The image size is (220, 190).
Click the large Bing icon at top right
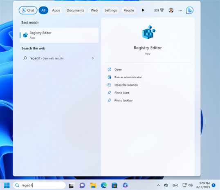pos(190,10)
